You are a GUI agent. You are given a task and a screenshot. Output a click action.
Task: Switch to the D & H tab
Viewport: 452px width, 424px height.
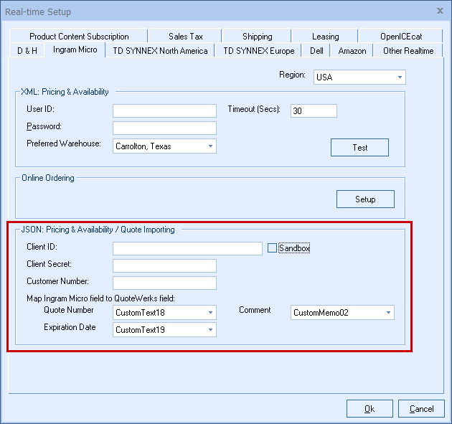pyautogui.click(x=27, y=50)
